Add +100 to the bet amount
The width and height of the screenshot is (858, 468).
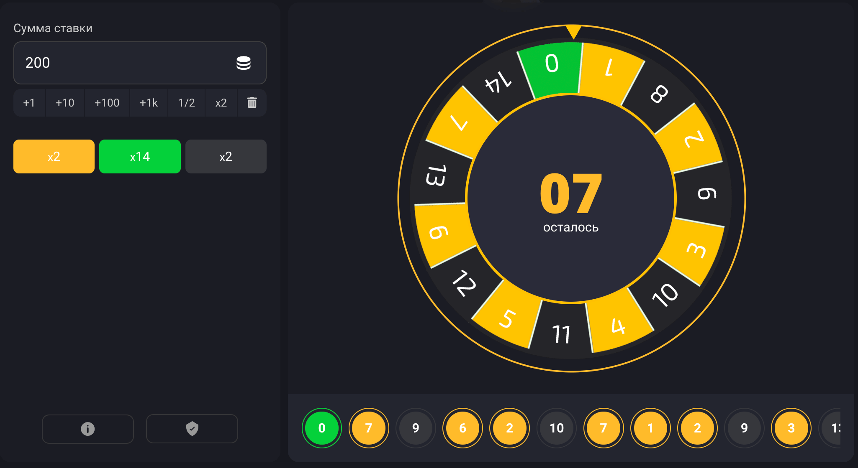click(107, 103)
